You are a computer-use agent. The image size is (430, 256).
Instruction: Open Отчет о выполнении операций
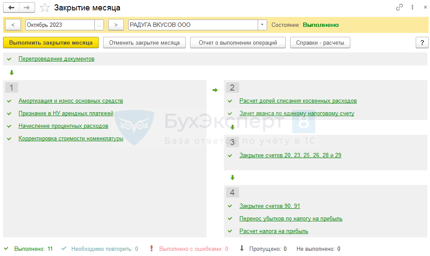pyautogui.click(x=238, y=42)
